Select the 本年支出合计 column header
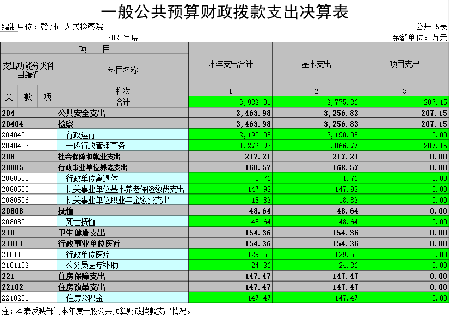The width and height of the screenshot is (451, 319). click(x=230, y=64)
